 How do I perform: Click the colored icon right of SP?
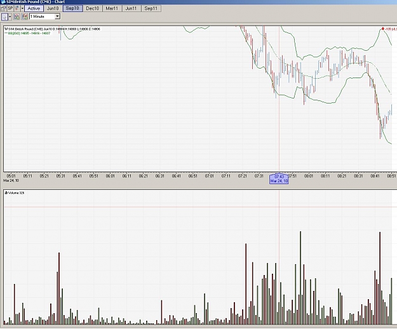tap(17, 8)
